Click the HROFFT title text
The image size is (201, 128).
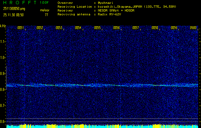(19, 3)
